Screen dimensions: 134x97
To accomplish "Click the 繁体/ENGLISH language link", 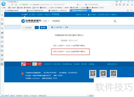I will point(112,64).
